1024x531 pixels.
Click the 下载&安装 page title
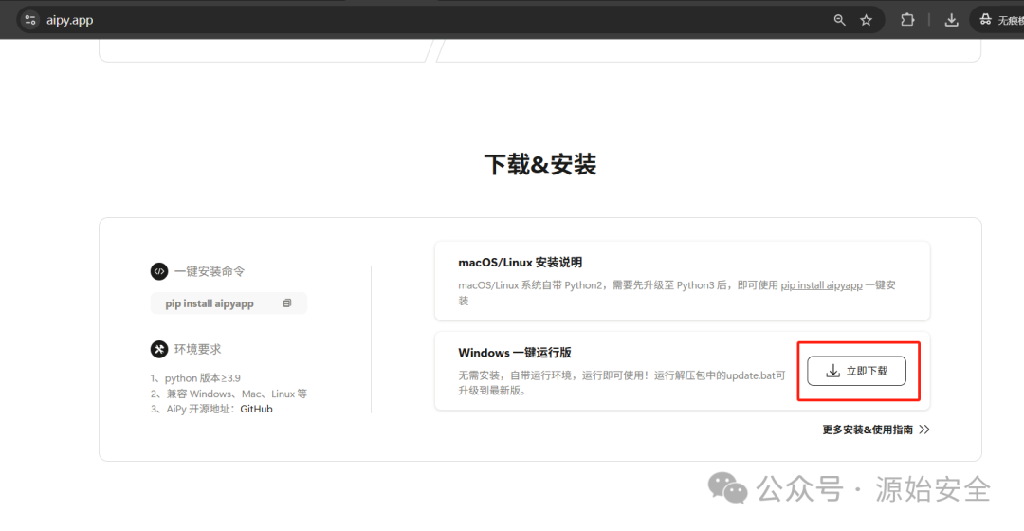click(x=540, y=165)
